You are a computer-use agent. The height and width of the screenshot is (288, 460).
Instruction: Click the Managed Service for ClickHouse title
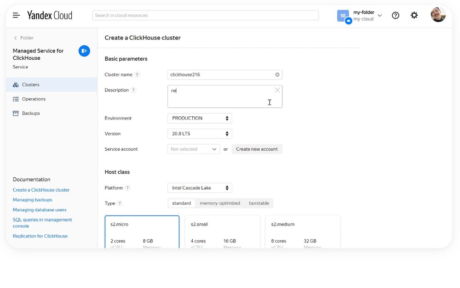tap(38, 55)
